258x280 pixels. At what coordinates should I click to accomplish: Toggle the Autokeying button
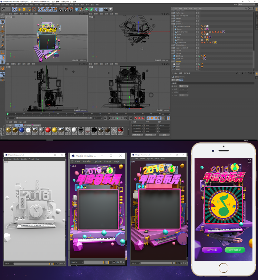(140, 118)
